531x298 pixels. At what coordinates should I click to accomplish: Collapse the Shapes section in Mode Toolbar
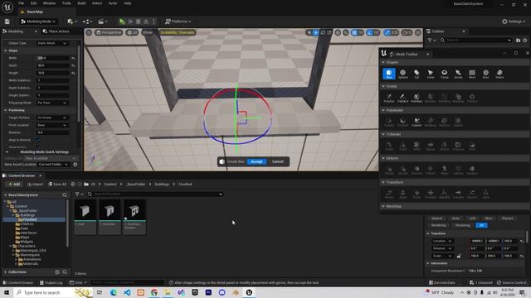tap(383, 62)
